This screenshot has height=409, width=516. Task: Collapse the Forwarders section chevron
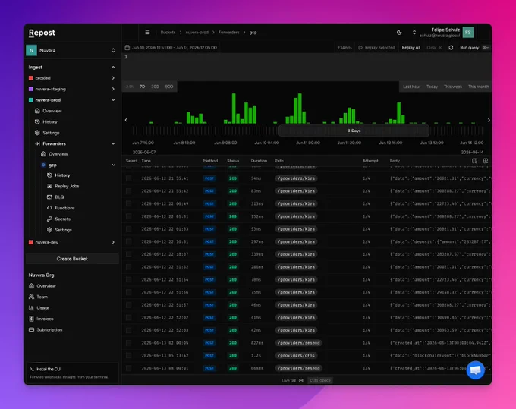pyautogui.click(x=113, y=143)
